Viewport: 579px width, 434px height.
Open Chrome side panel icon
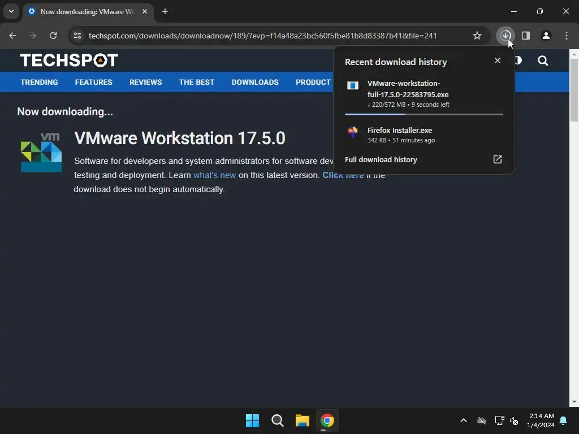(525, 36)
